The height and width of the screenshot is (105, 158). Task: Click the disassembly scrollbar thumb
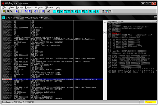point(105,32)
